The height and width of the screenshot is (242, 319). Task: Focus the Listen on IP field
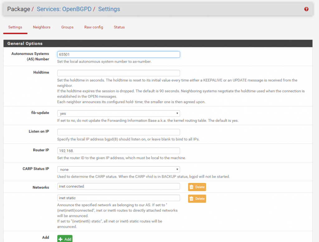click(119, 132)
